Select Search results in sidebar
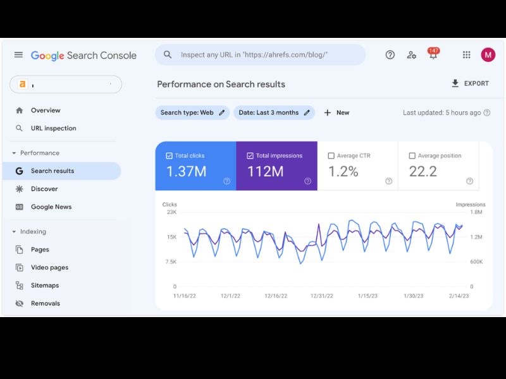This screenshot has height=379, width=506. pyautogui.click(x=62, y=171)
